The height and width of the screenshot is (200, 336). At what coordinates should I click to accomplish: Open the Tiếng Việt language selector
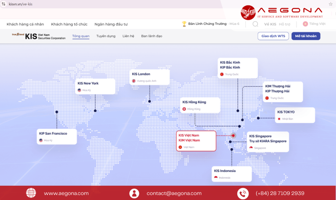[314, 24]
